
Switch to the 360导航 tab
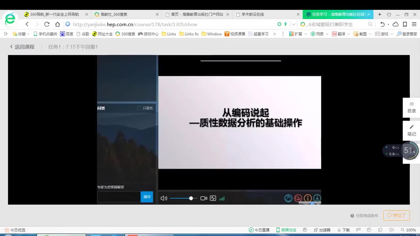(x=54, y=14)
